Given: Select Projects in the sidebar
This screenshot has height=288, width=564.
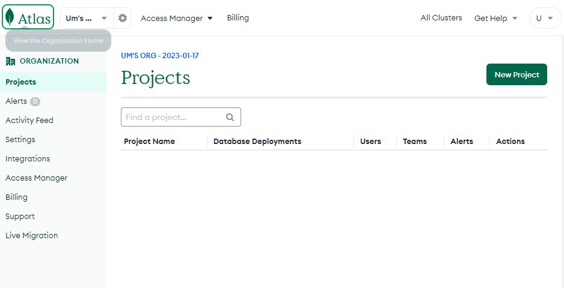Looking at the screenshot, I should click(x=54, y=82).
